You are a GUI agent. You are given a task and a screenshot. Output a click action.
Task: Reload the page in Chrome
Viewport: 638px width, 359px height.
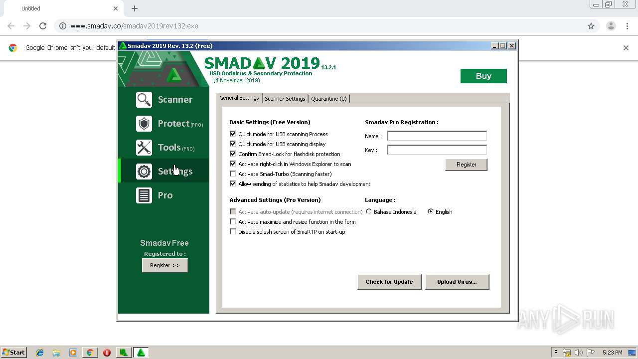tap(43, 26)
